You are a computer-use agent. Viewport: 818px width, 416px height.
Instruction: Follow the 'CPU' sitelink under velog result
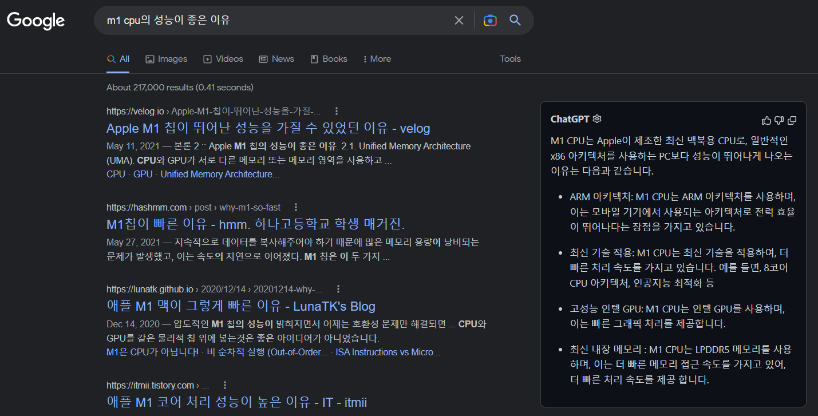(x=116, y=174)
